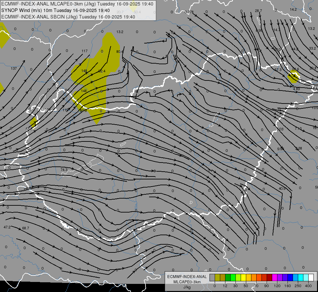Viewport: 318px width, 292px height.
Task: Click the map value 44.2
Action: coord(295,49)
